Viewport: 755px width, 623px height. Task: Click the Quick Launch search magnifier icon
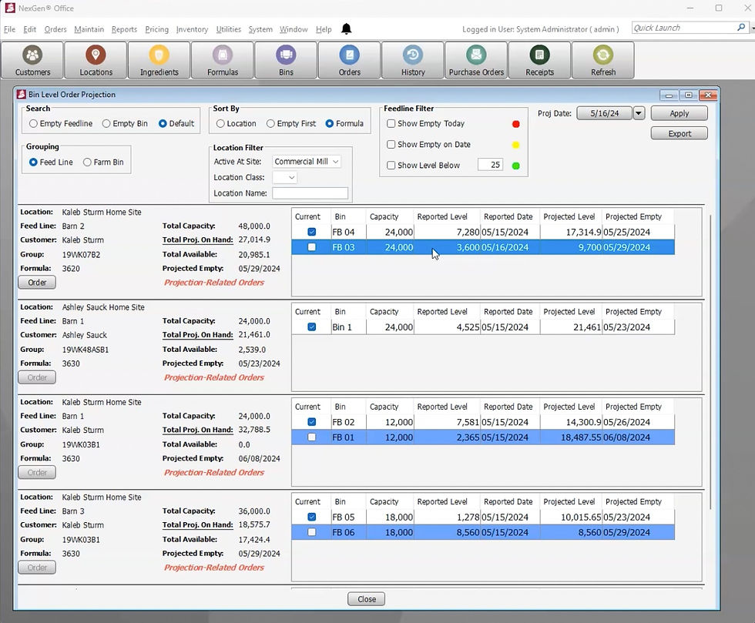tap(741, 28)
